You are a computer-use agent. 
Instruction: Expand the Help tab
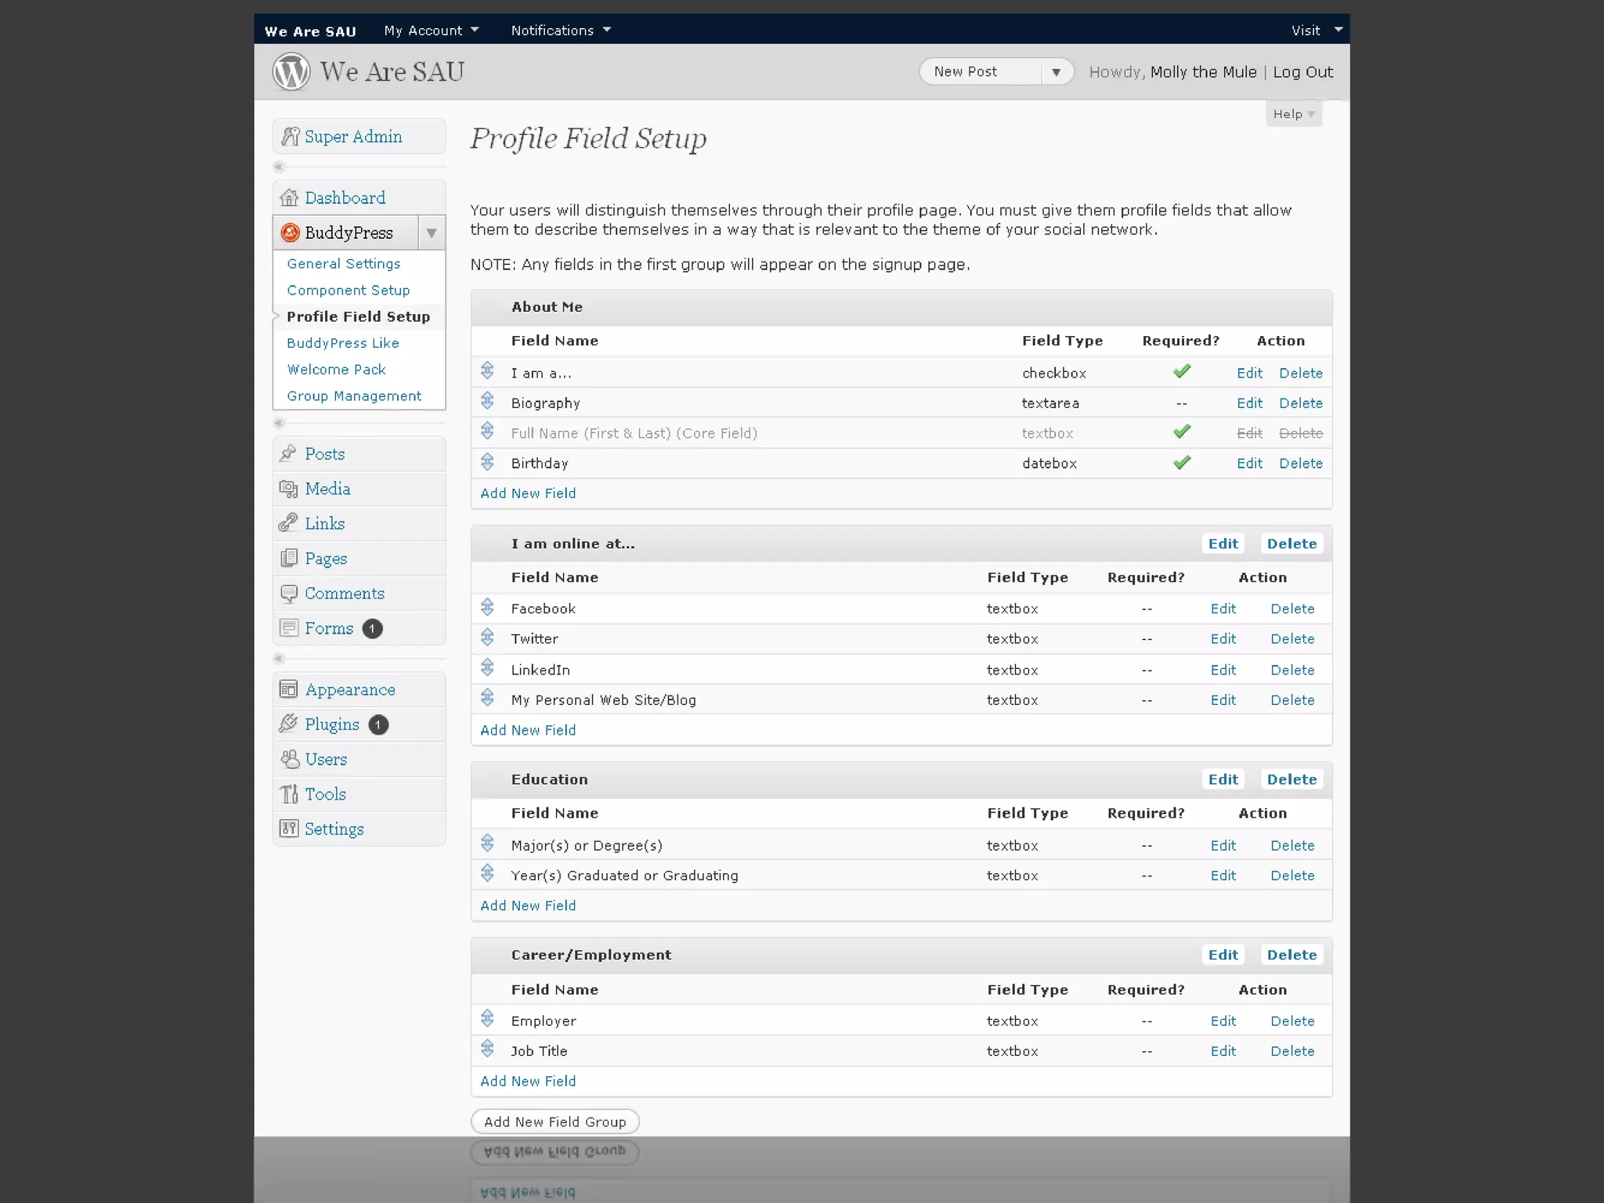pos(1293,114)
